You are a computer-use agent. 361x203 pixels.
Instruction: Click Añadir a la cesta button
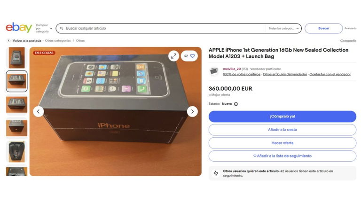282,130
